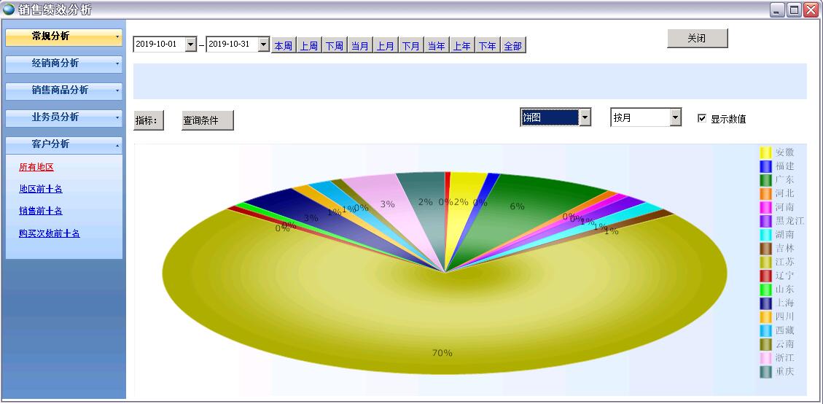
Task: Click the 指标 button
Action: pyautogui.click(x=149, y=120)
